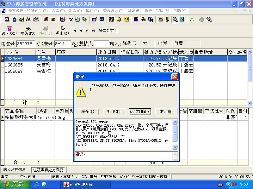
Task: Click prescription list scrollbar up arrow
Action: click(250, 52)
